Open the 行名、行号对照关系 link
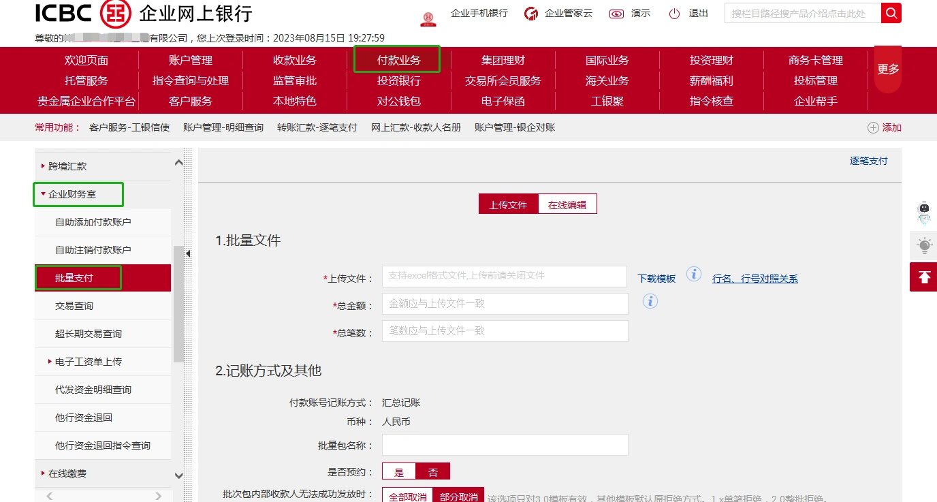937x502 pixels. [x=755, y=279]
